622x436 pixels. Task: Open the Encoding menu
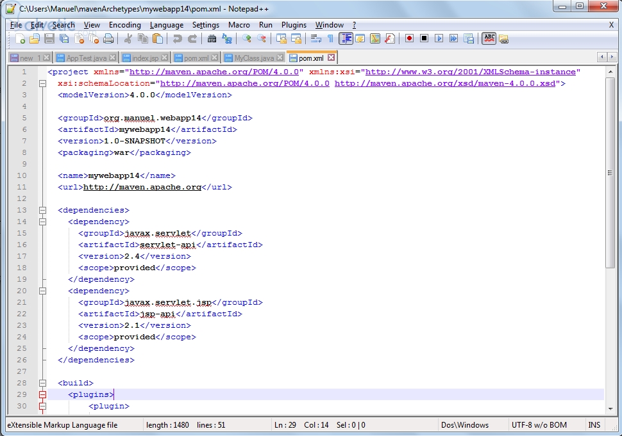pos(124,25)
